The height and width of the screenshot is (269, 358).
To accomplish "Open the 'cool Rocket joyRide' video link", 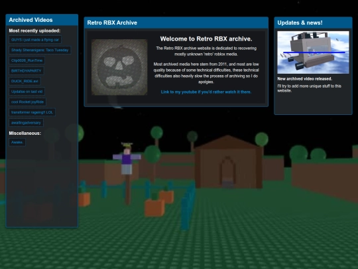I will pyautogui.click(x=27, y=102).
